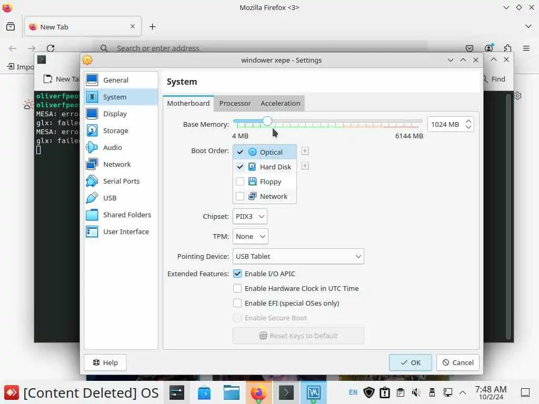Uncheck Hard Disk boot device
Screen dimensions: 539x404
pos(240,167)
